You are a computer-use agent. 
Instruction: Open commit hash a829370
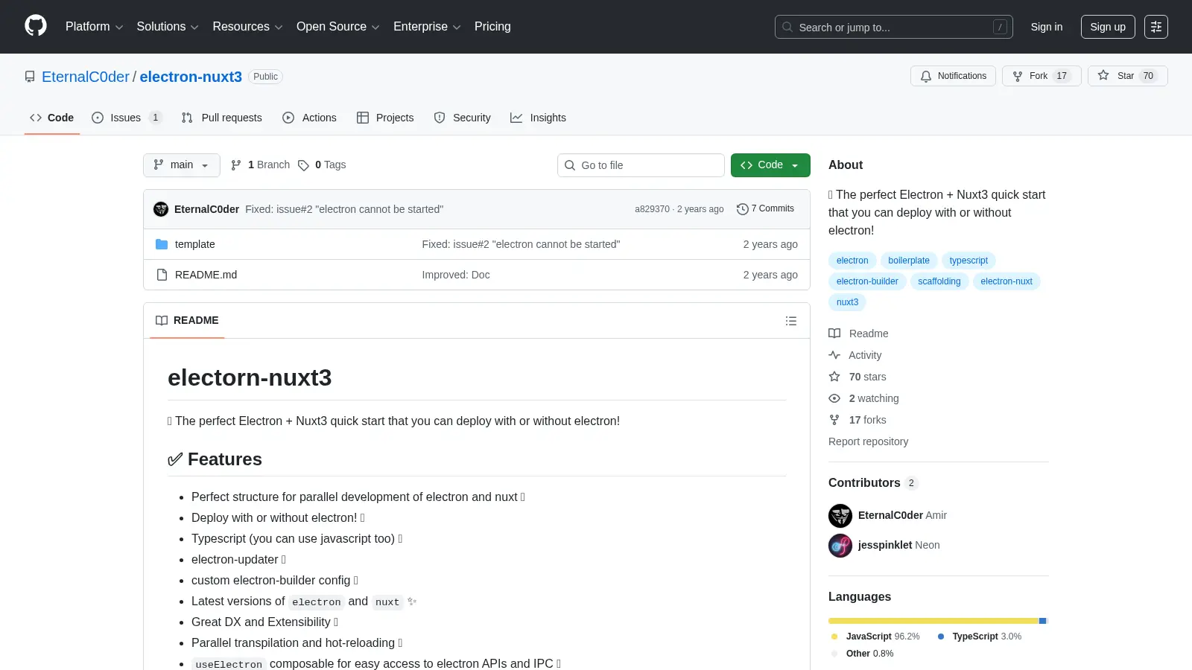pos(652,209)
